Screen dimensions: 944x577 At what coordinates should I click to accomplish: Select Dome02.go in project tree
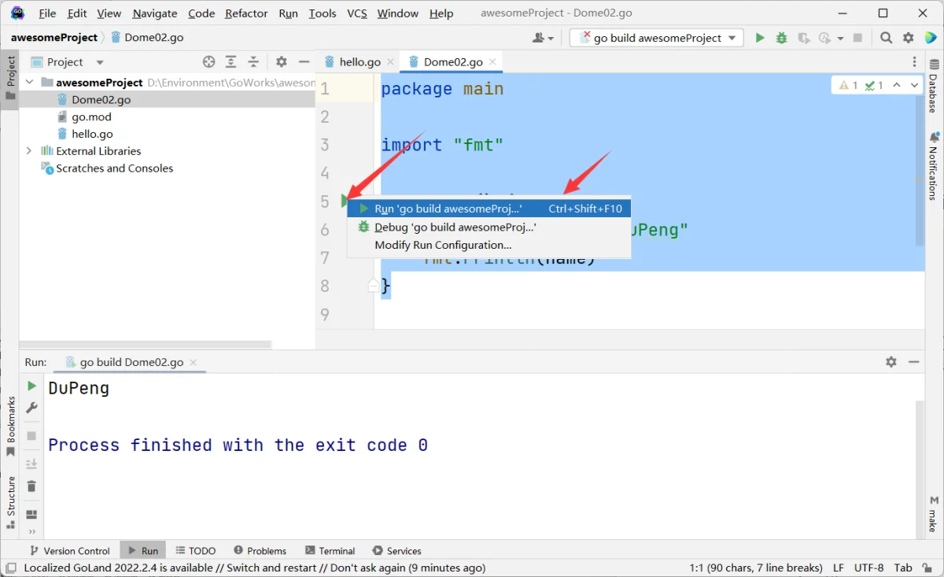pyautogui.click(x=167, y=99)
